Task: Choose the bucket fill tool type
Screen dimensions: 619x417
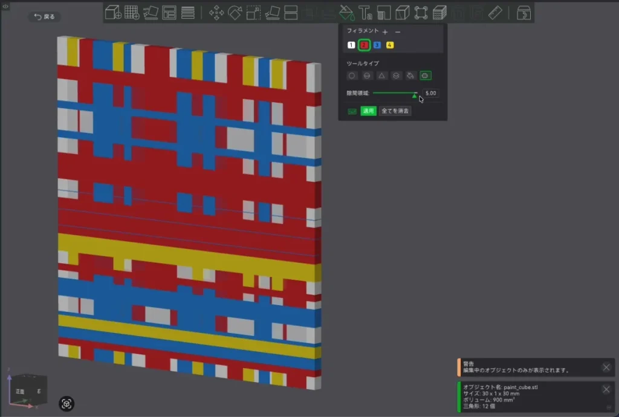Action: [410, 76]
